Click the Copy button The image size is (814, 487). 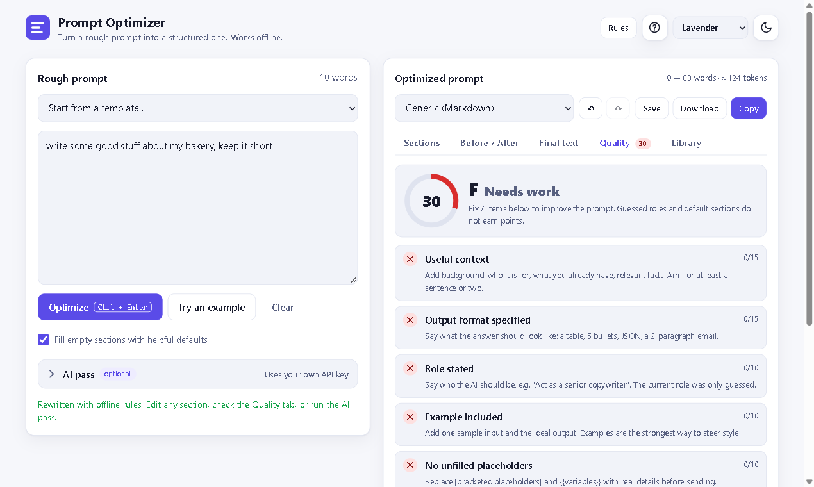pos(749,108)
